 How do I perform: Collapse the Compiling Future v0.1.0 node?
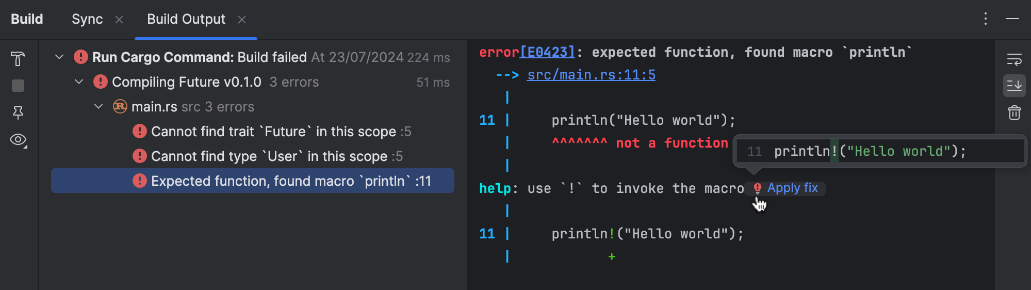pyautogui.click(x=79, y=82)
